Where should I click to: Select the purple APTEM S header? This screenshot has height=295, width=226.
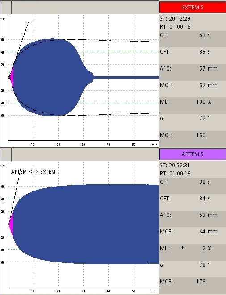click(193, 154)
